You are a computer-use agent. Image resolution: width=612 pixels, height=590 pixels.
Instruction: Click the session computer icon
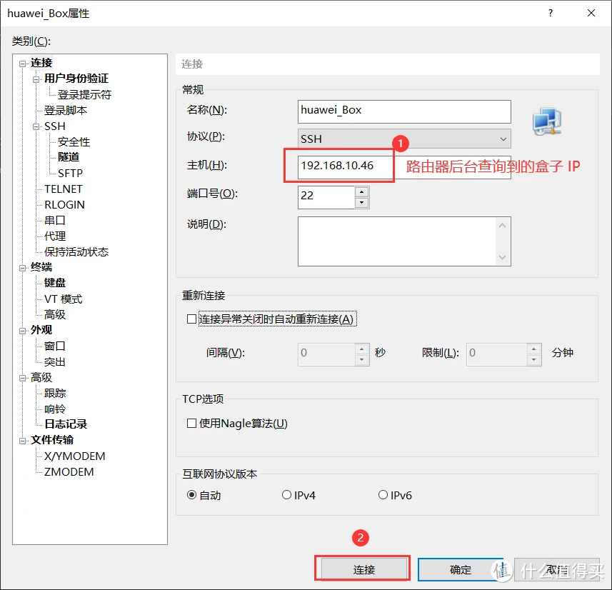coord(547,121)
